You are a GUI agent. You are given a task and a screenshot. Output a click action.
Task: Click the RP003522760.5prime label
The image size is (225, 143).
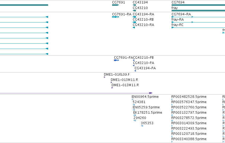(x=189, y=107)
